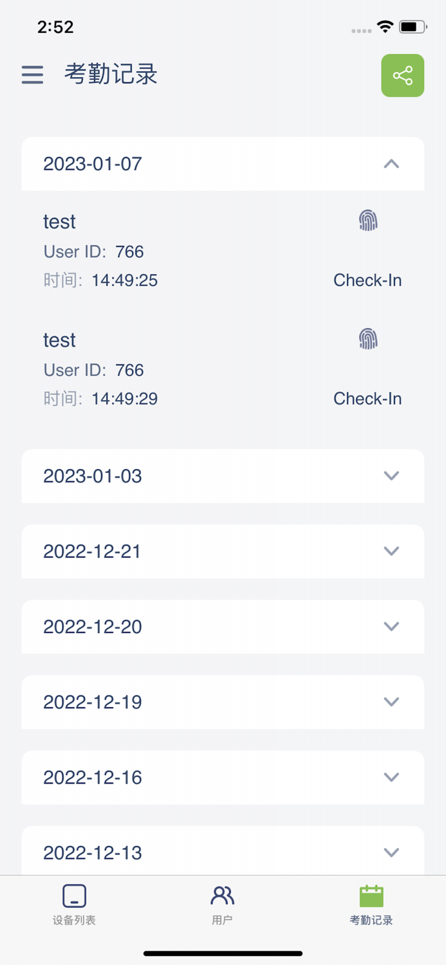Viewport: 446px width, 965px height.
Task: Expand the 2022-12-13 section
Action: 391,852
